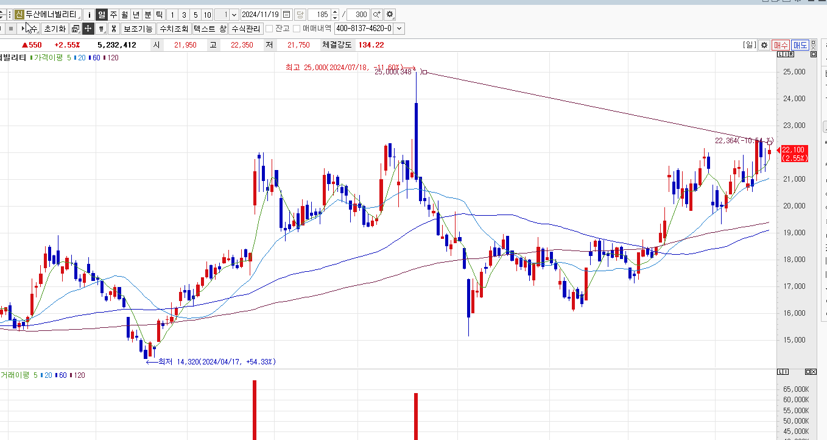The width and height of the screenshot is (827, 440).
Task: Click the 300 total count input field
Action: click(x=359, y=14)
